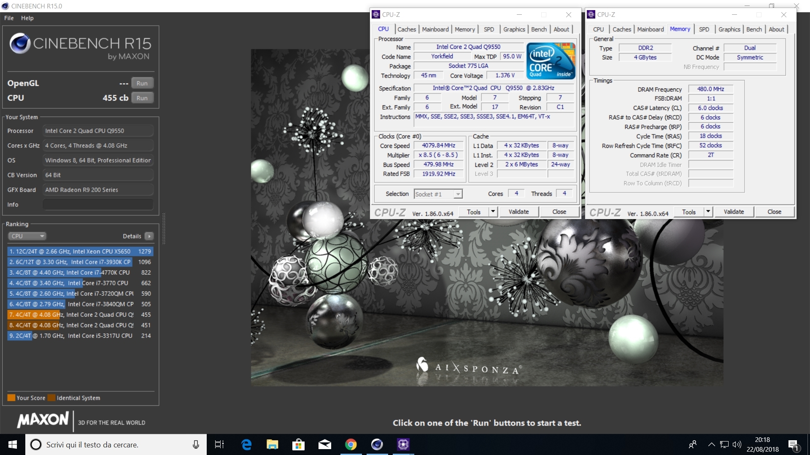This screenshot has height=455, width=810.
Task: Switch to Mainboard tab in right CPU-Z
Action: point(651,29)
